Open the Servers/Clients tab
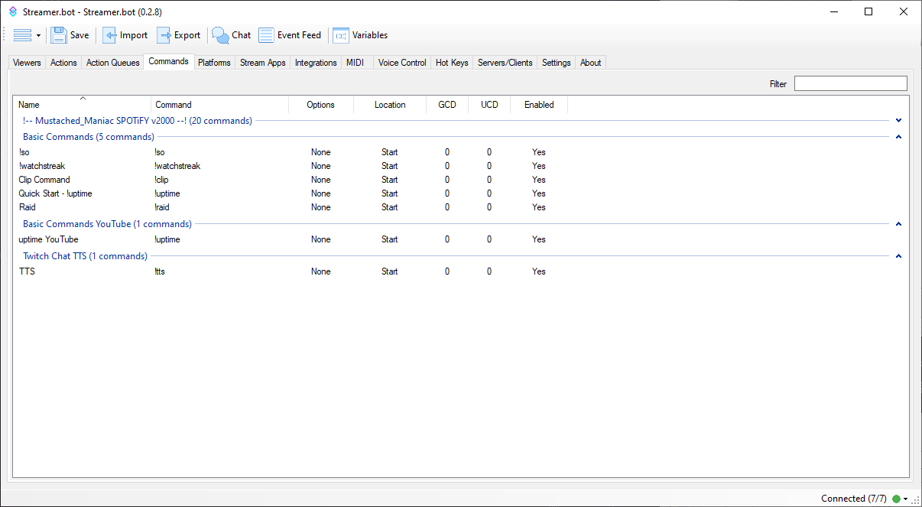 (x=505, y=63)
